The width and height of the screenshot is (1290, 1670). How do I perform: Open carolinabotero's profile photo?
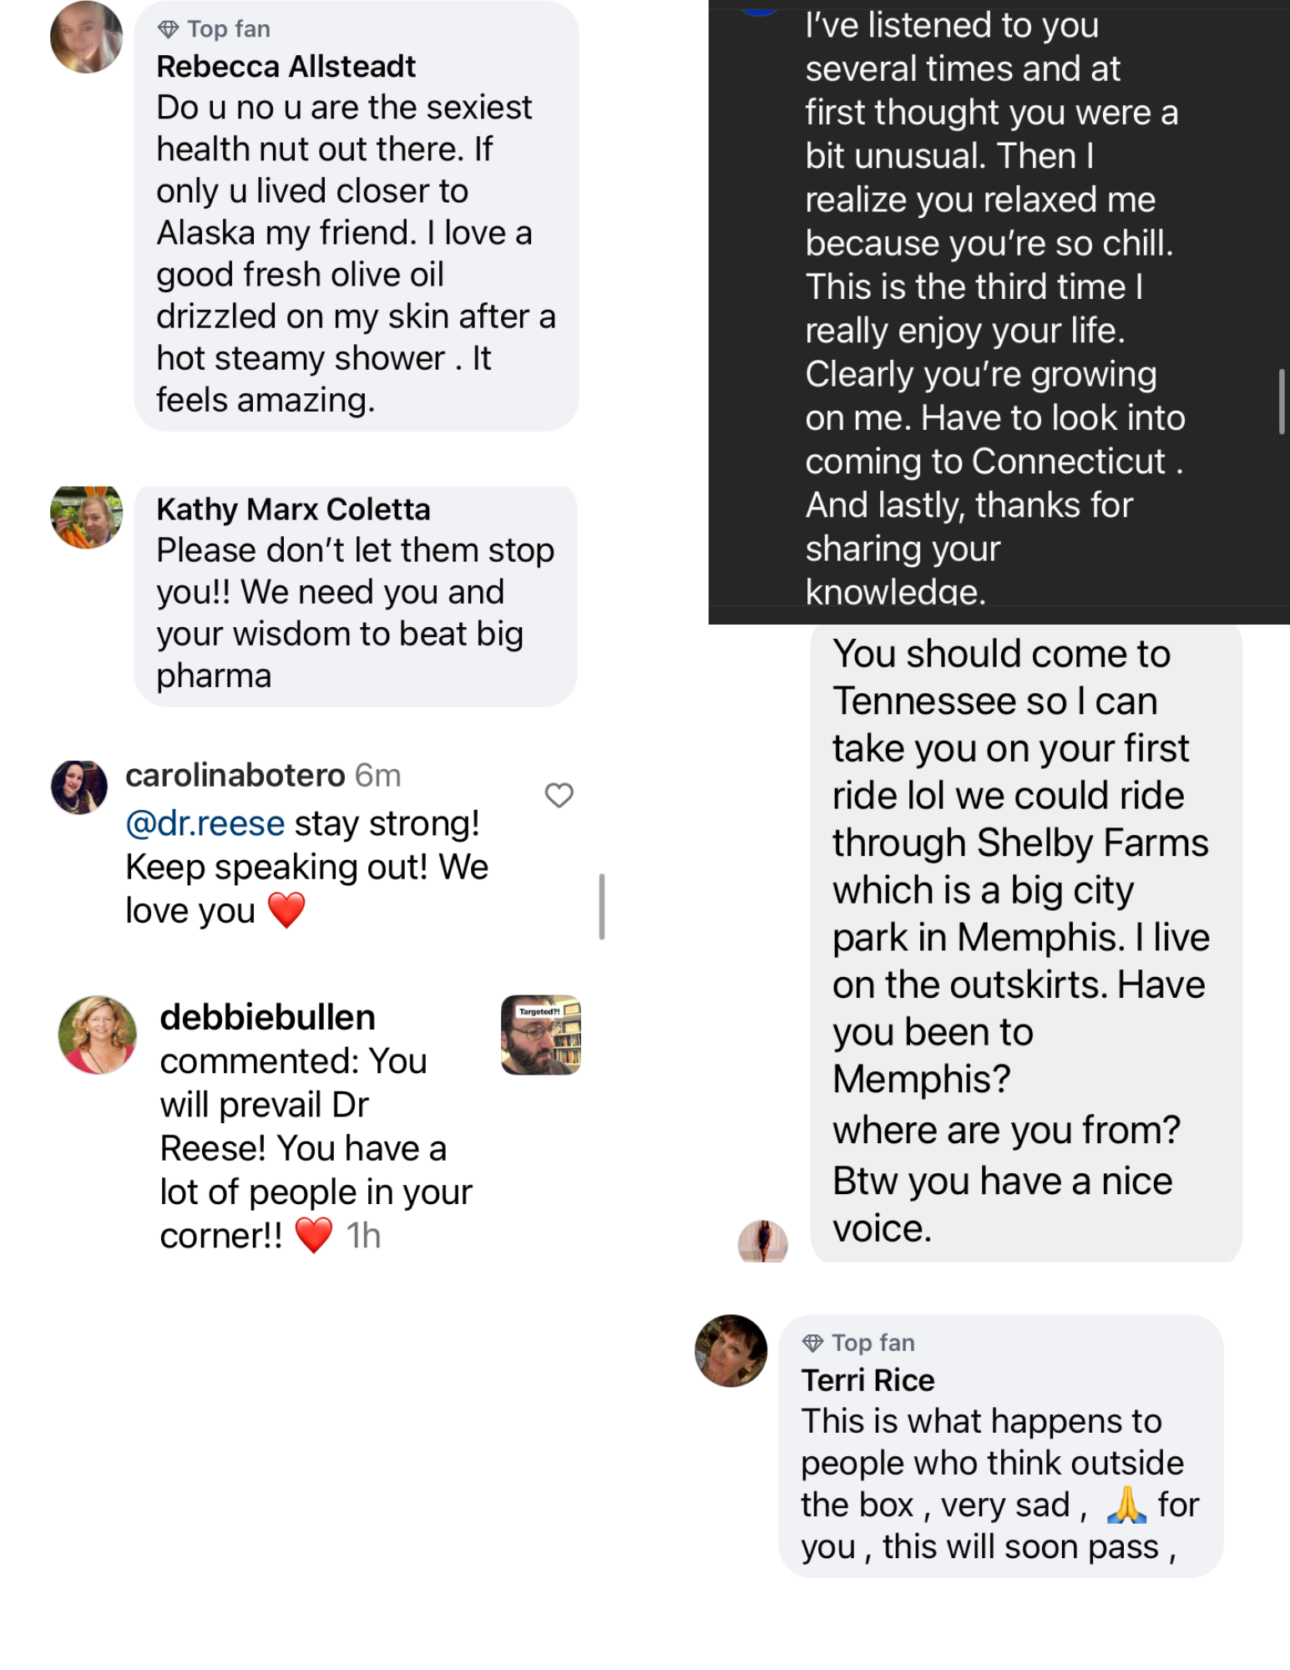click(79, 787)
